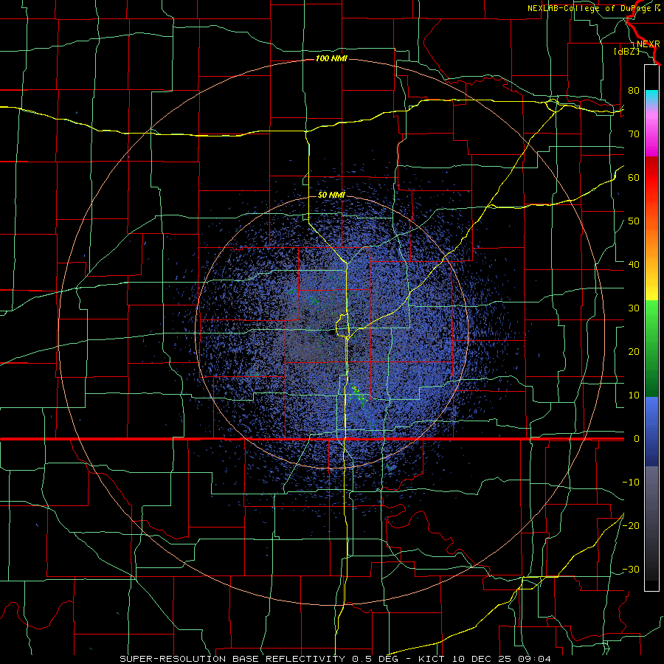664x664 pixels.
Task: Click the 80 dBZ scale value
Action: tap(634, 90)
